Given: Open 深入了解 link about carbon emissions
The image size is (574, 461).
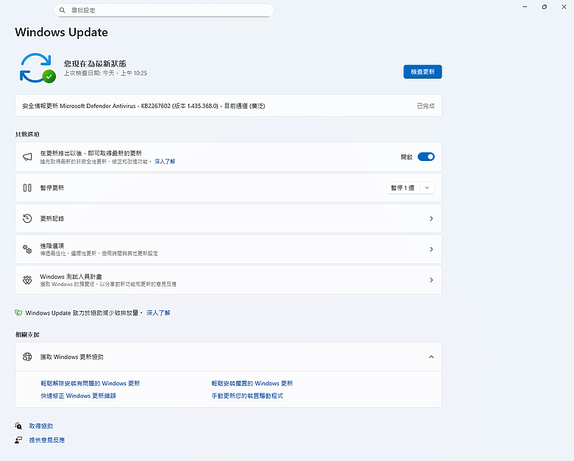Looking at the screenshot, I should 158,312.
